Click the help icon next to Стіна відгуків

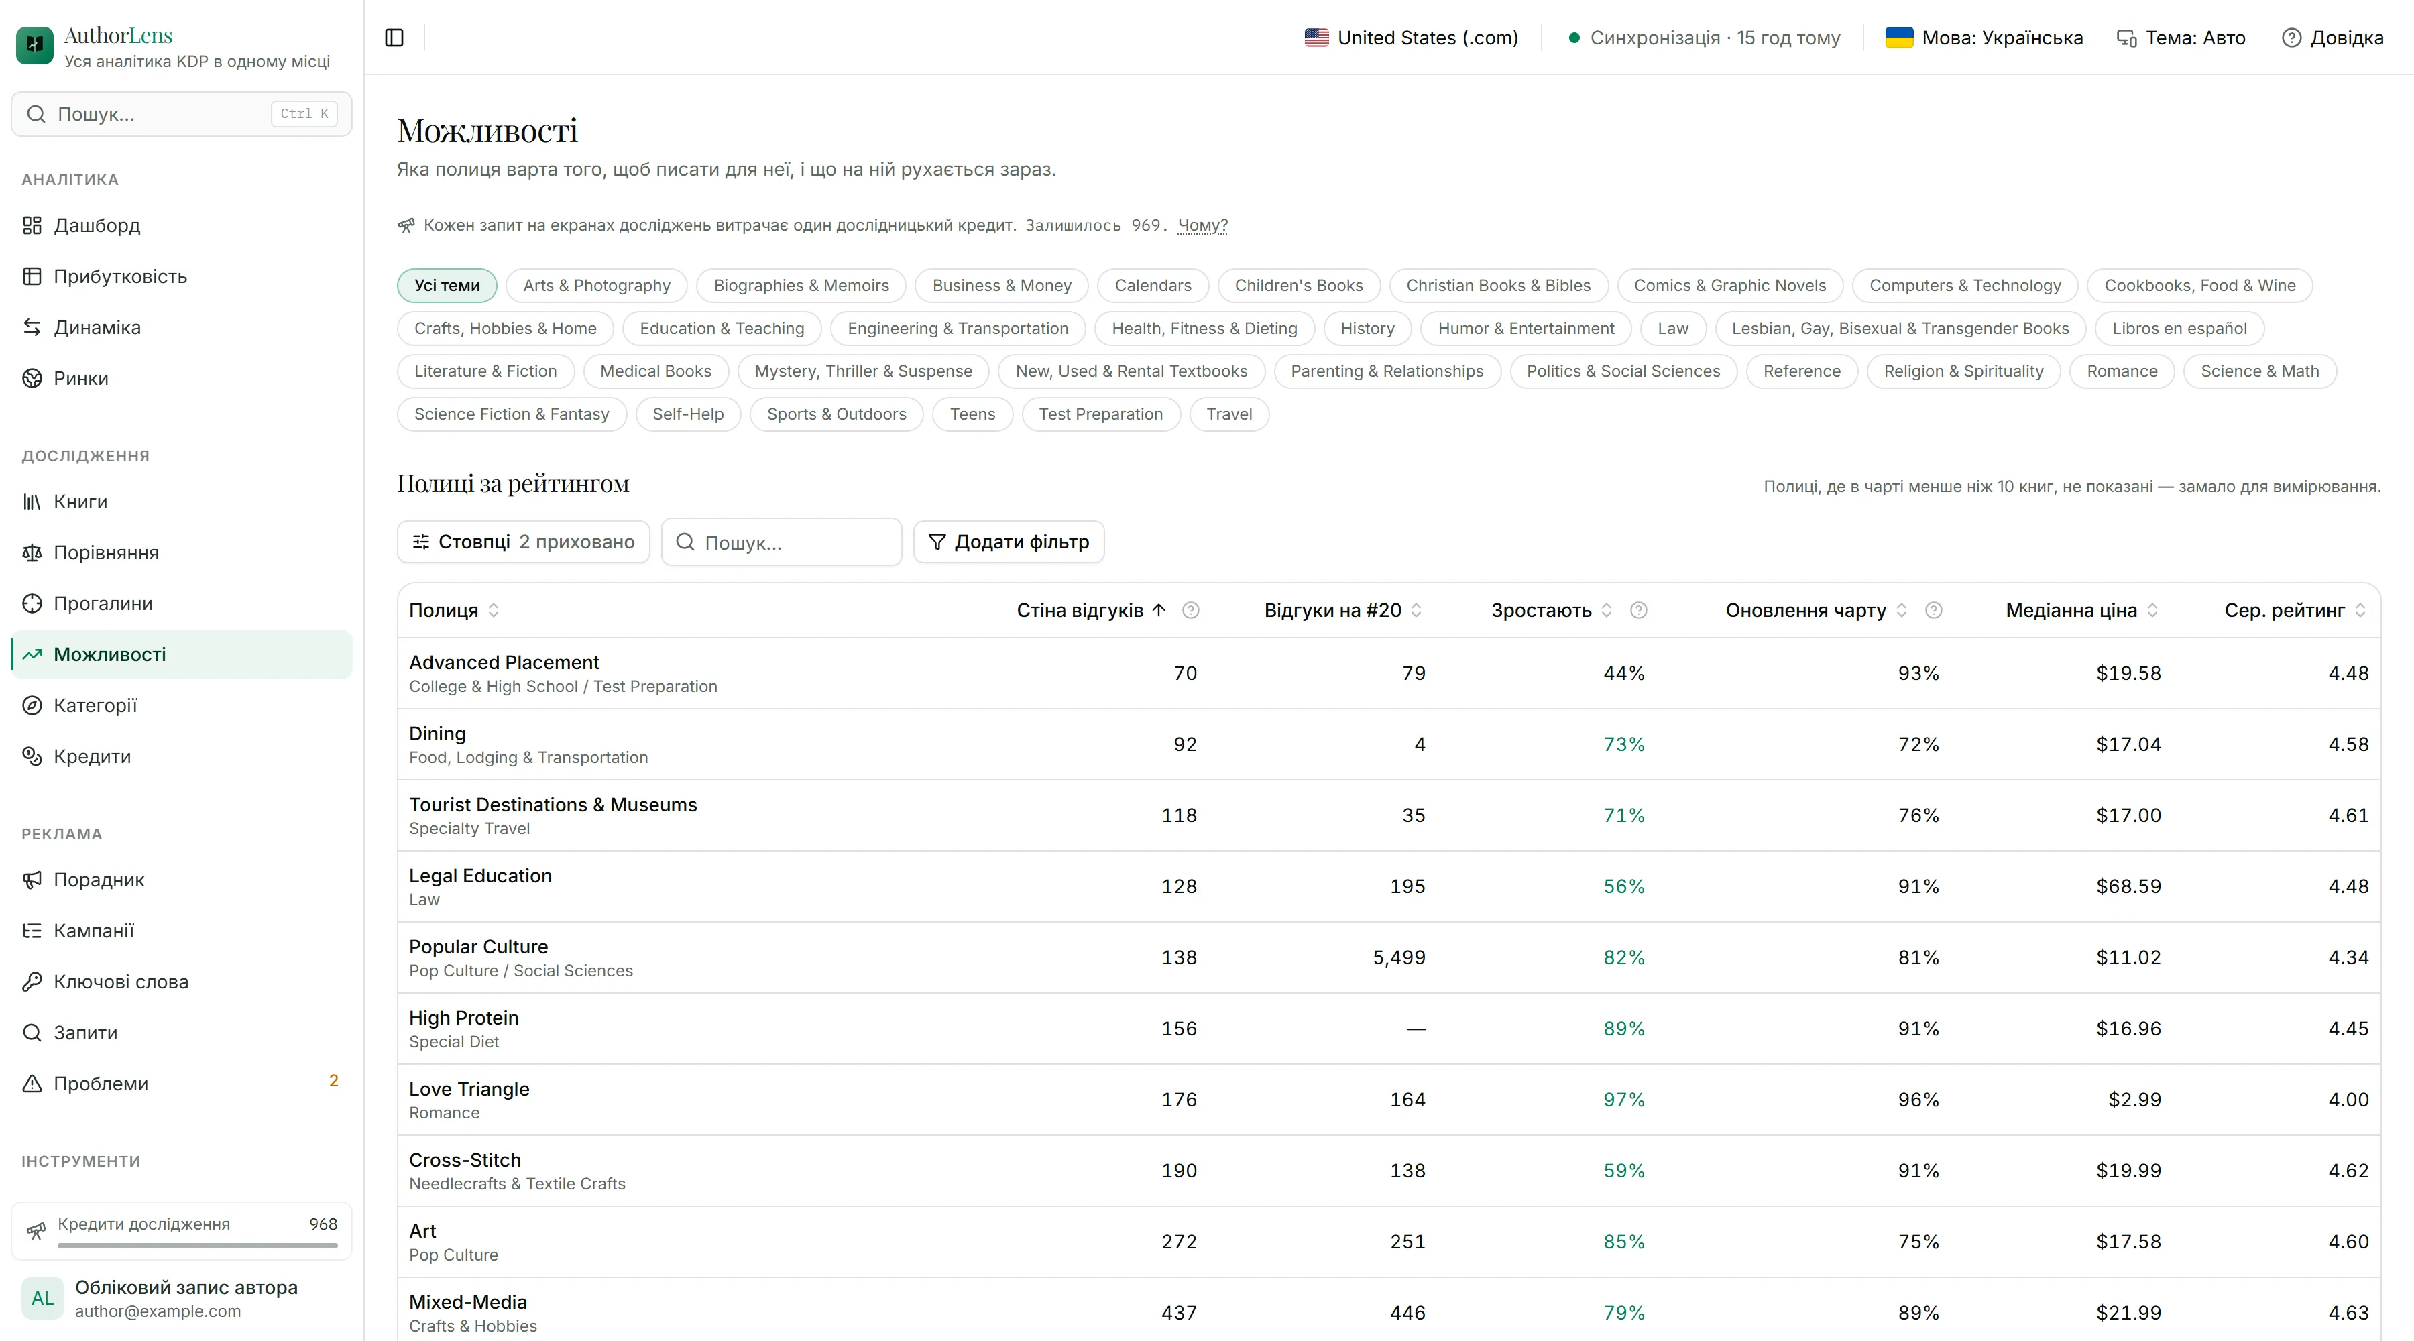1190,610
